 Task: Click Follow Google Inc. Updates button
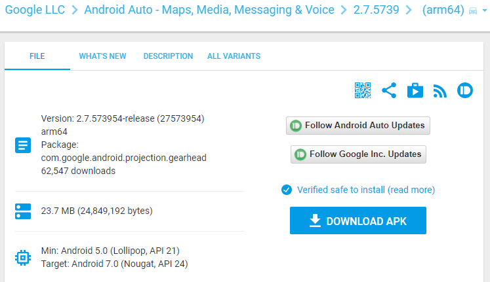[358, 154]
